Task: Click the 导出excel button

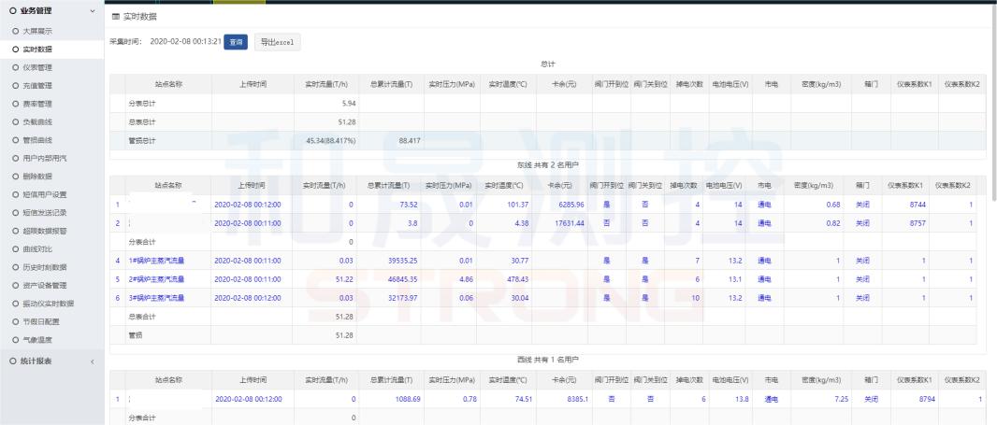Action: (x=277, y=42)
